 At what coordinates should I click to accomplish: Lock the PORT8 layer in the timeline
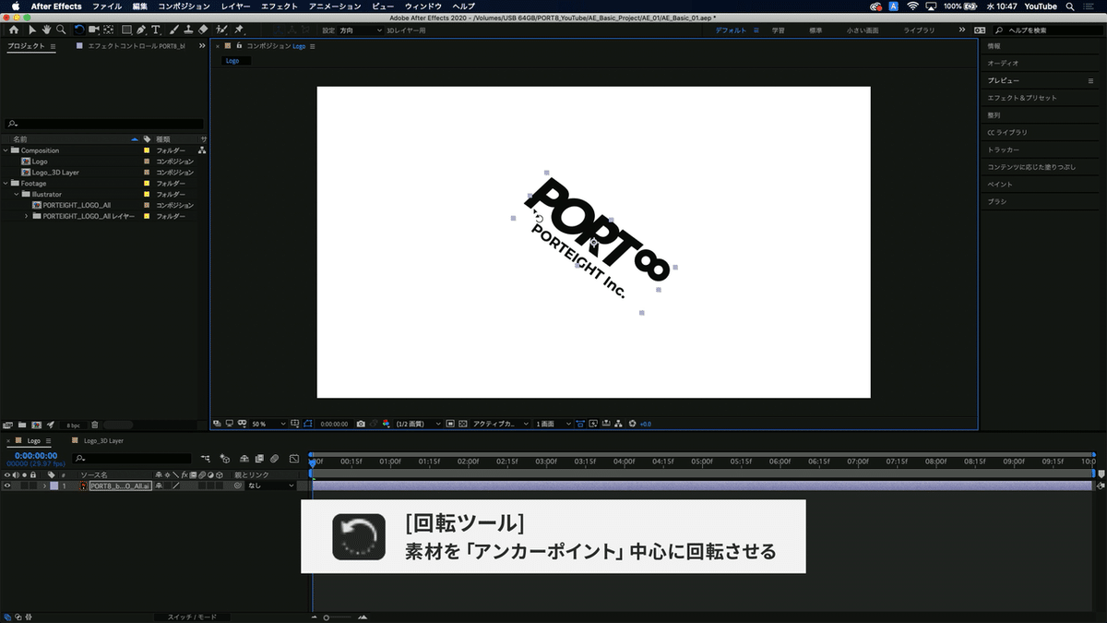(x=33, y=485)
